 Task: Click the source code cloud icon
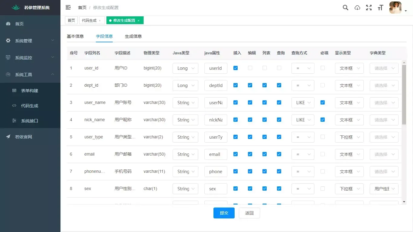click(x=357, y=8)
